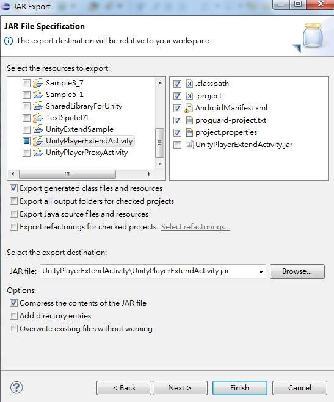The height and width of the screenshot is (402, 334).
Task: Click the horizontal scrollbar right arrow
Action: point(150,174)
